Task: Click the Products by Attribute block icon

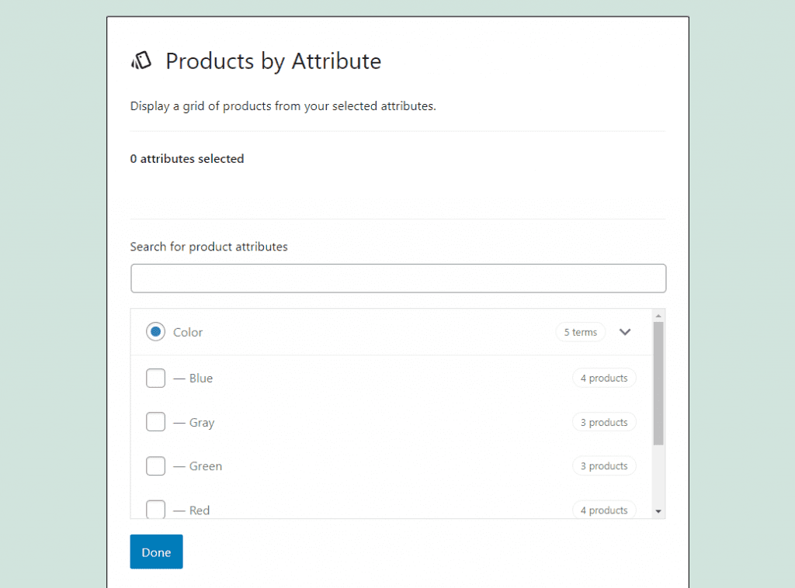Action: coord(141,61)
